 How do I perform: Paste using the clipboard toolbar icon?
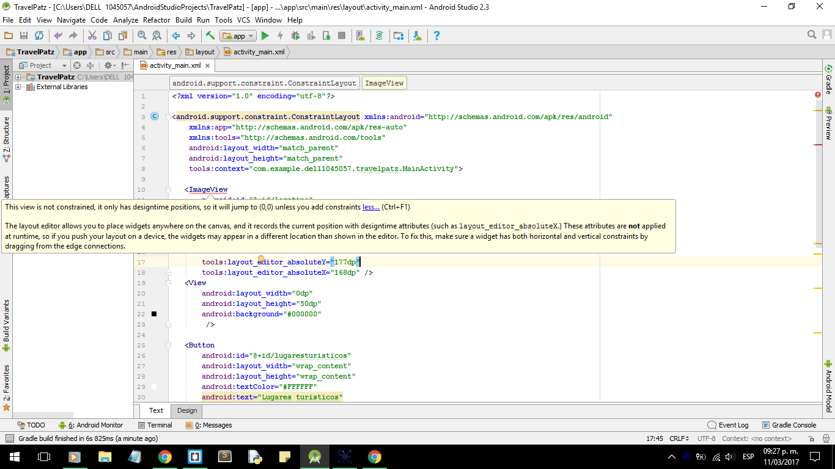tap(123, 36)
